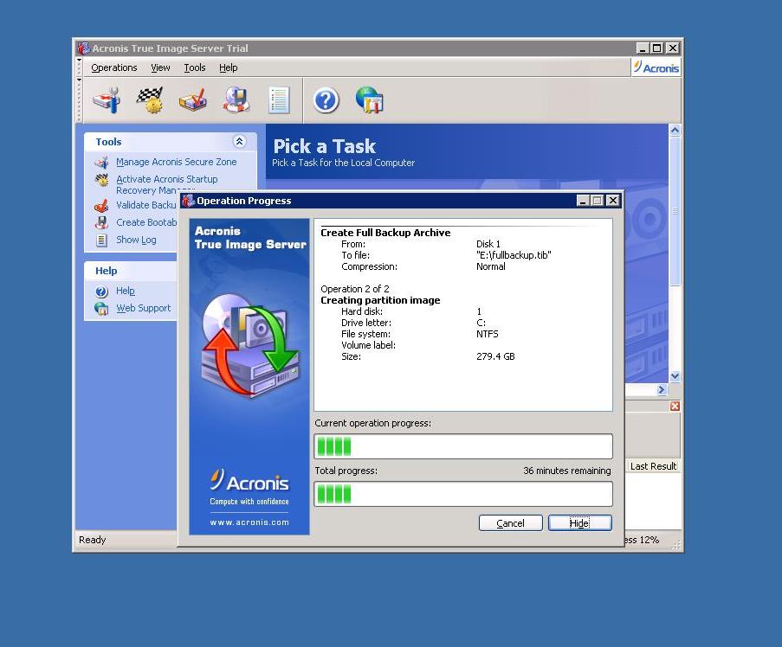This screenshot has height=647, width=782.
Task: Click the "E:\fullbackup.tib" file path text
Action: 514,255
